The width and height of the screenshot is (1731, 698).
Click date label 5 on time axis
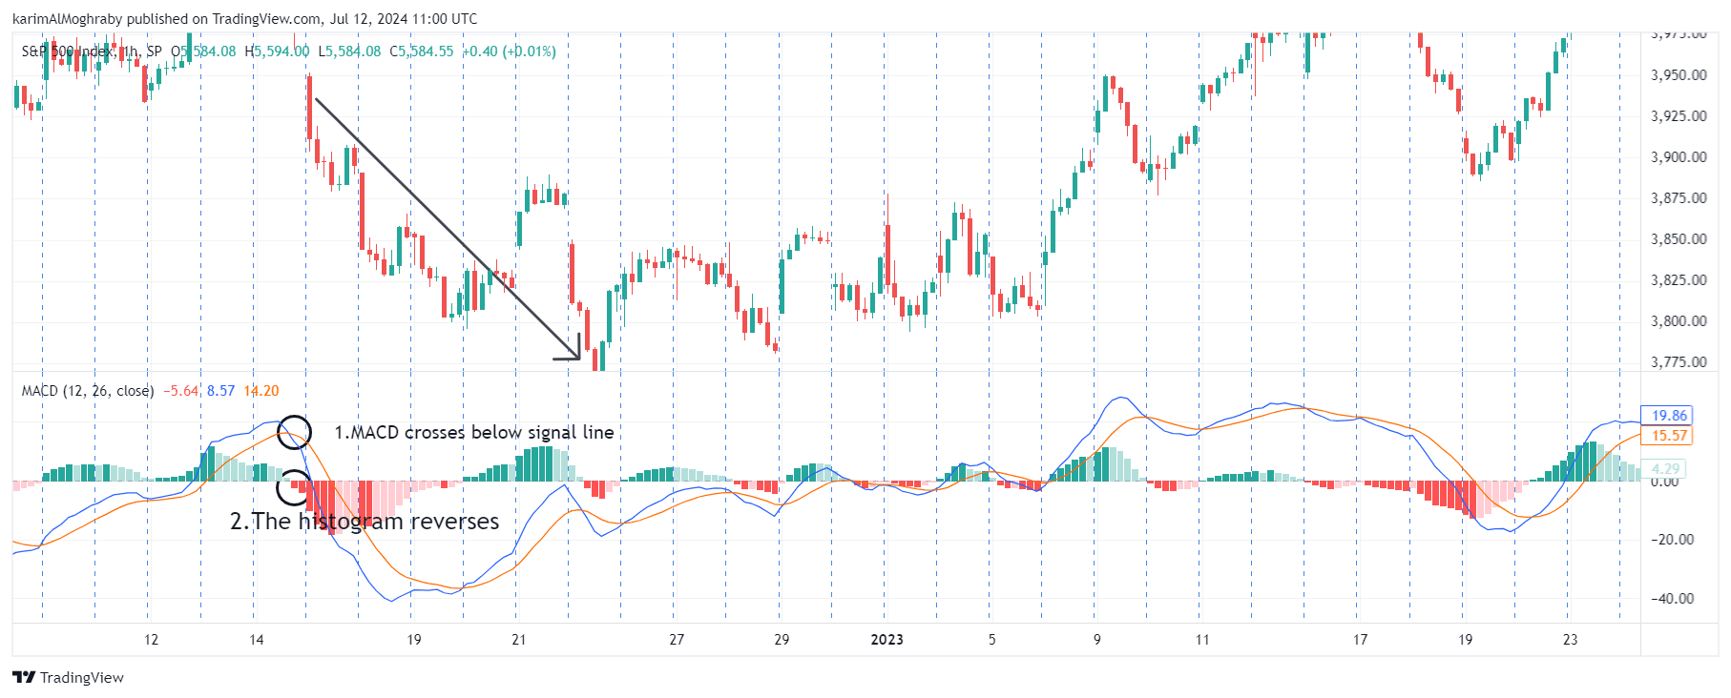point(991,640)
